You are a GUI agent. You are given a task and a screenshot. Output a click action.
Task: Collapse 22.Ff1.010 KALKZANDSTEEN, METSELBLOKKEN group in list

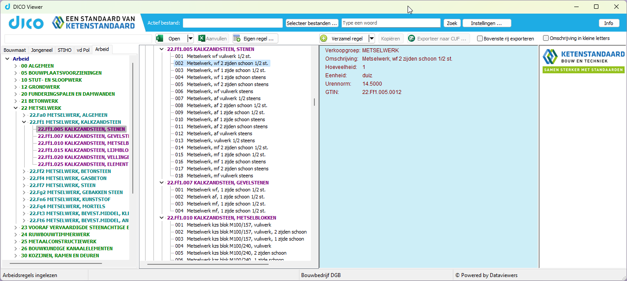(x=162, y=218)
